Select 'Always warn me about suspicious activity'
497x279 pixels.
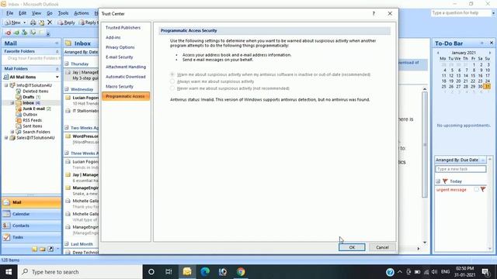coord(172,81)
